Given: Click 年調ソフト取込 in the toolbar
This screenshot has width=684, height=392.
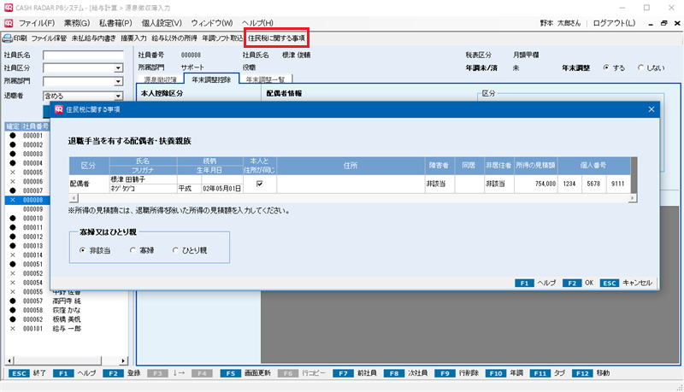Looking at the screenshot, I should (222, 38).
